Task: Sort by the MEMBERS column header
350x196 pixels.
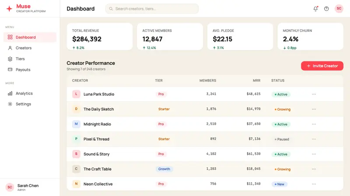Action: [x=207, y=81]
